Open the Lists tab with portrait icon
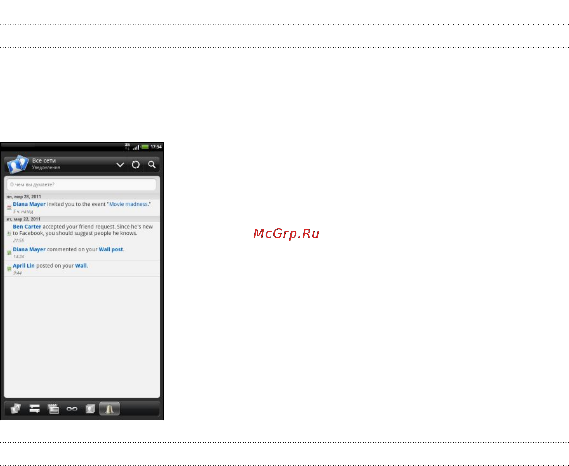569x466 pixels. (90, 408)
